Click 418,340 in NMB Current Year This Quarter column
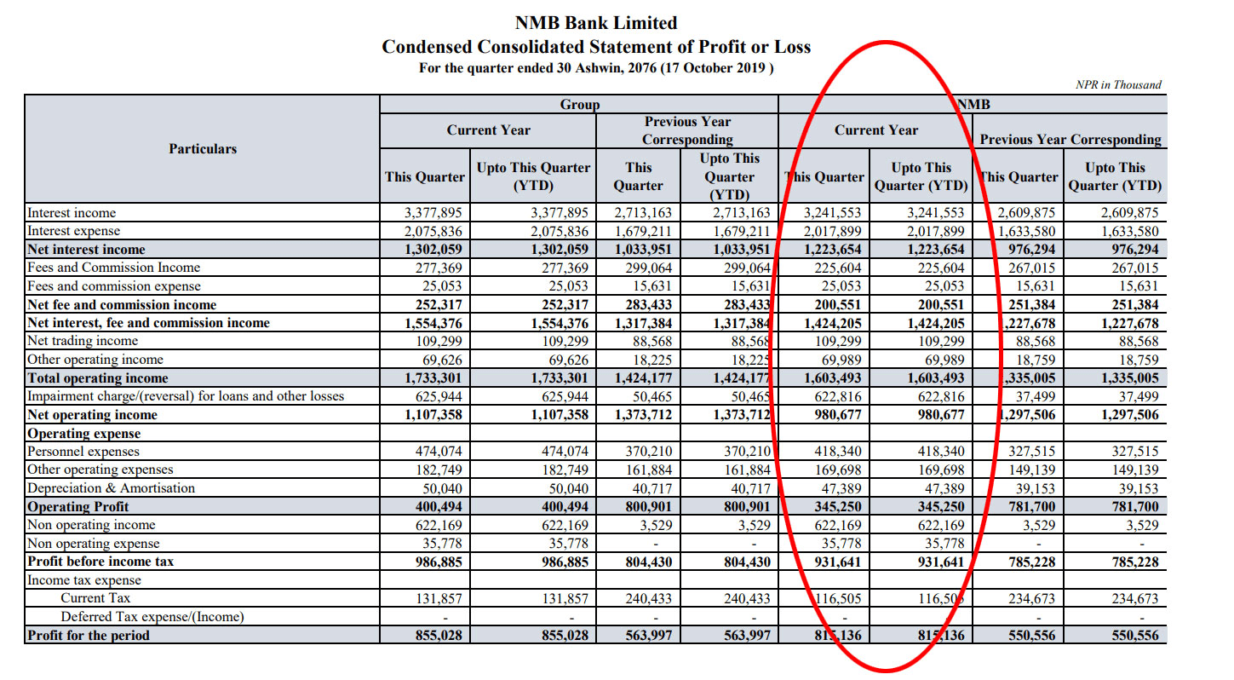 [x=837, y=452]
